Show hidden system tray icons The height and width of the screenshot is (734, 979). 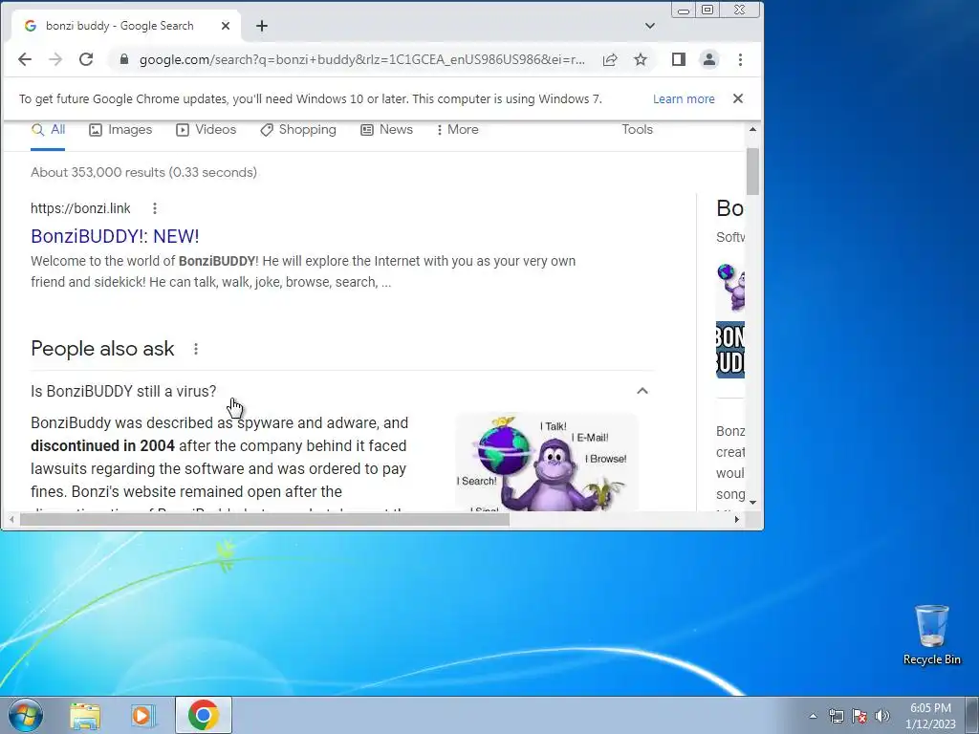point(813,716)
